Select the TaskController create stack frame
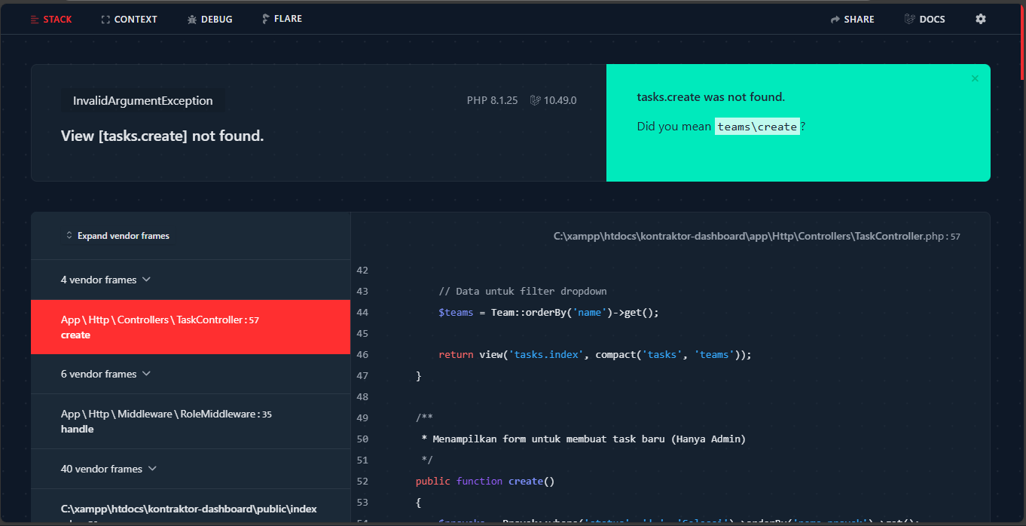Viewport: 1026px width, 526px height. coord(190,327)
